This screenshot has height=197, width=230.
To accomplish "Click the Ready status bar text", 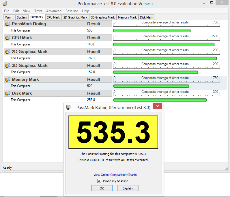I will [7, 167].
